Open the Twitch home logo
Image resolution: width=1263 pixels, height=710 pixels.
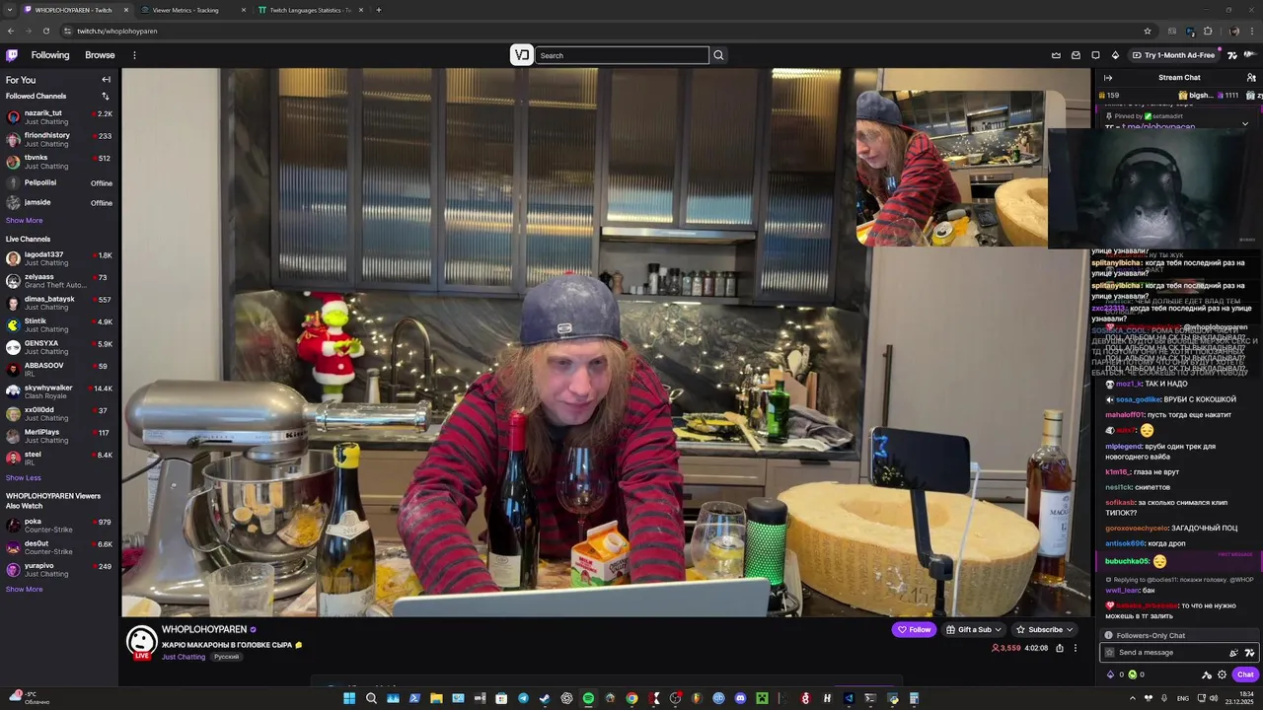pos(12,55)
